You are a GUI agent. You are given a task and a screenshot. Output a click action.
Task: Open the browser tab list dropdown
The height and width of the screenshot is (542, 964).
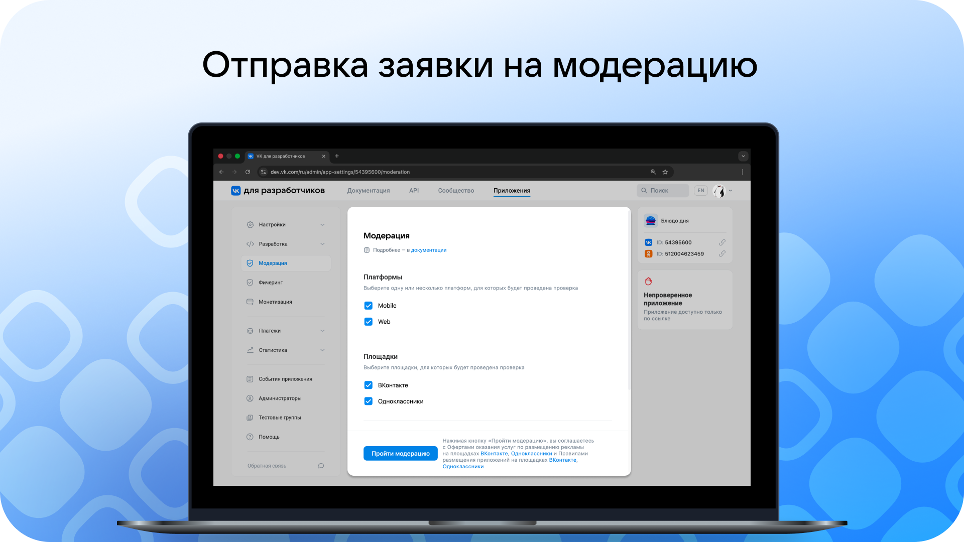pos(744,156)
